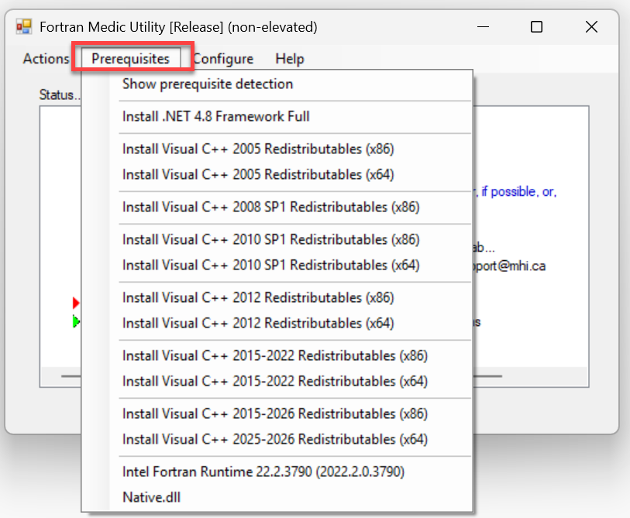630x518 pixels.
Task: Open the Actions menu
Action: (46, 59)
